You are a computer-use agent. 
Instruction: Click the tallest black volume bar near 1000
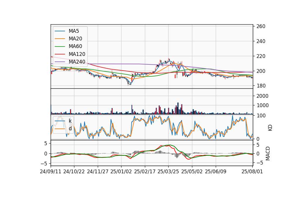[178, 108]
